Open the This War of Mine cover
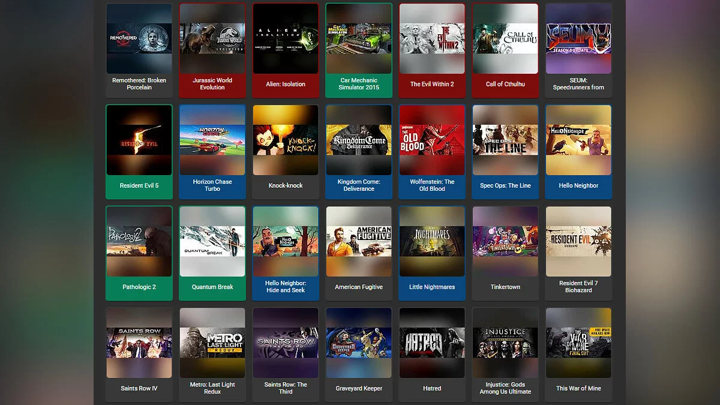Screen dimensions: 720x405 (x=578, y=343)
